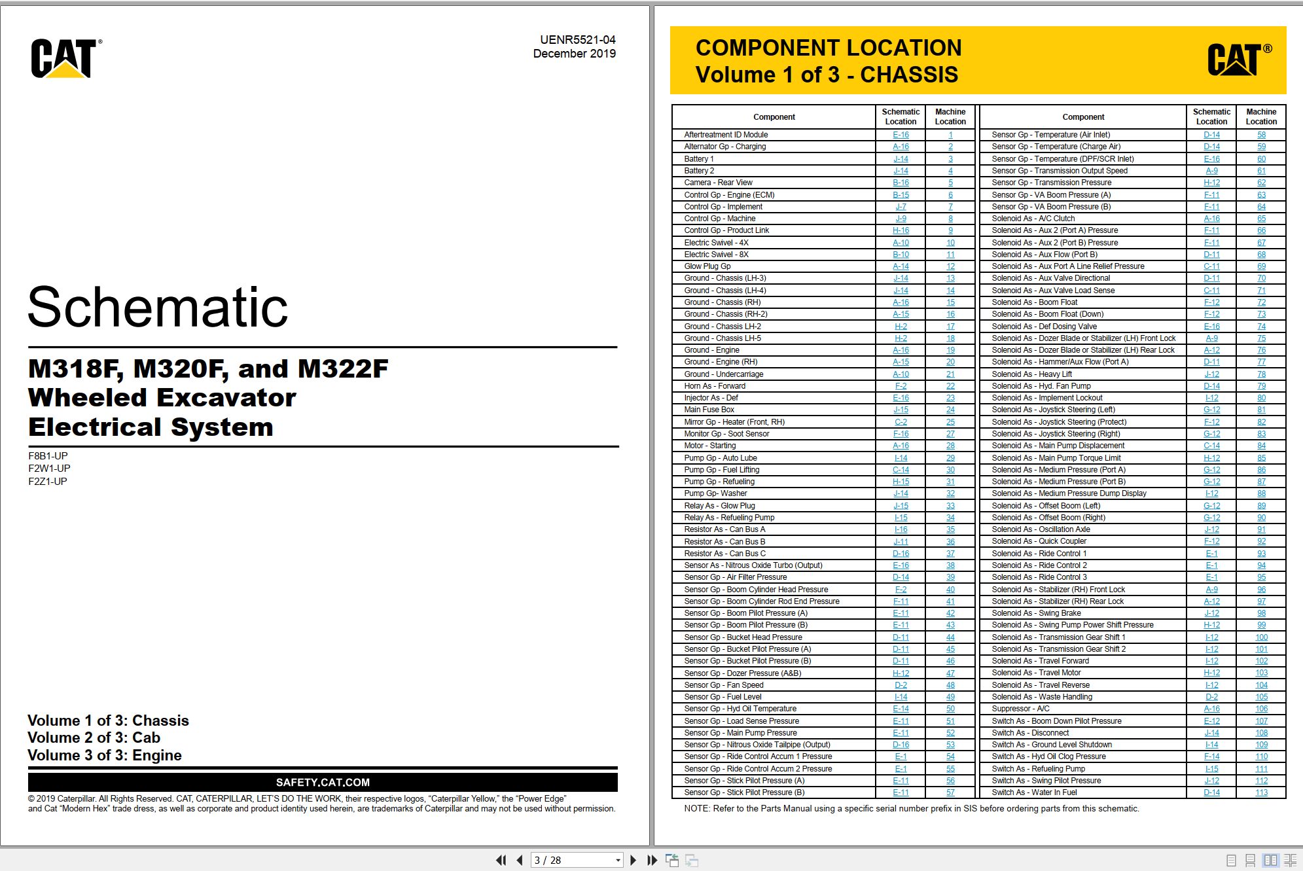Open the page number dropdown arrow
The width and height of the screenshot is (1303, 871).
point(618,861)
